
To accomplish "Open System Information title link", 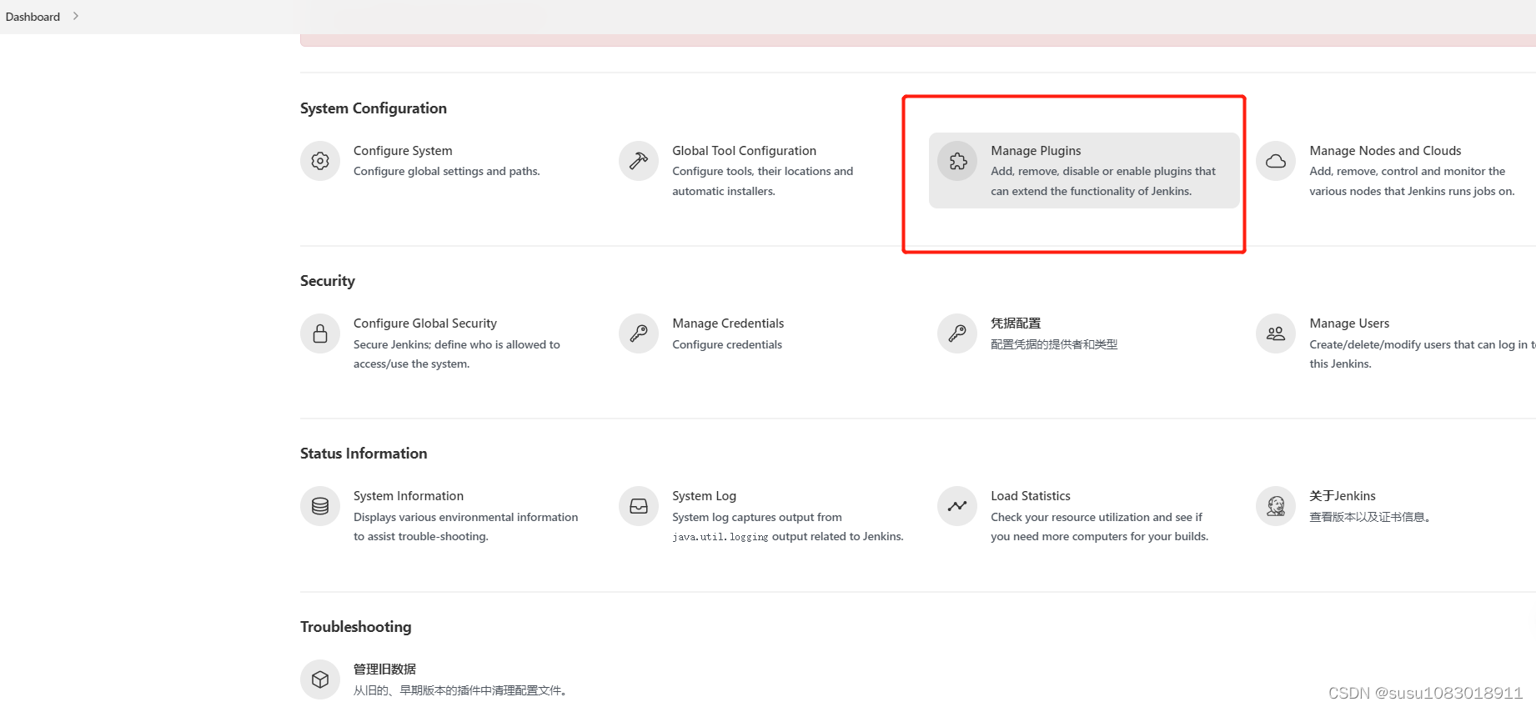I will [x=409, y=496].
